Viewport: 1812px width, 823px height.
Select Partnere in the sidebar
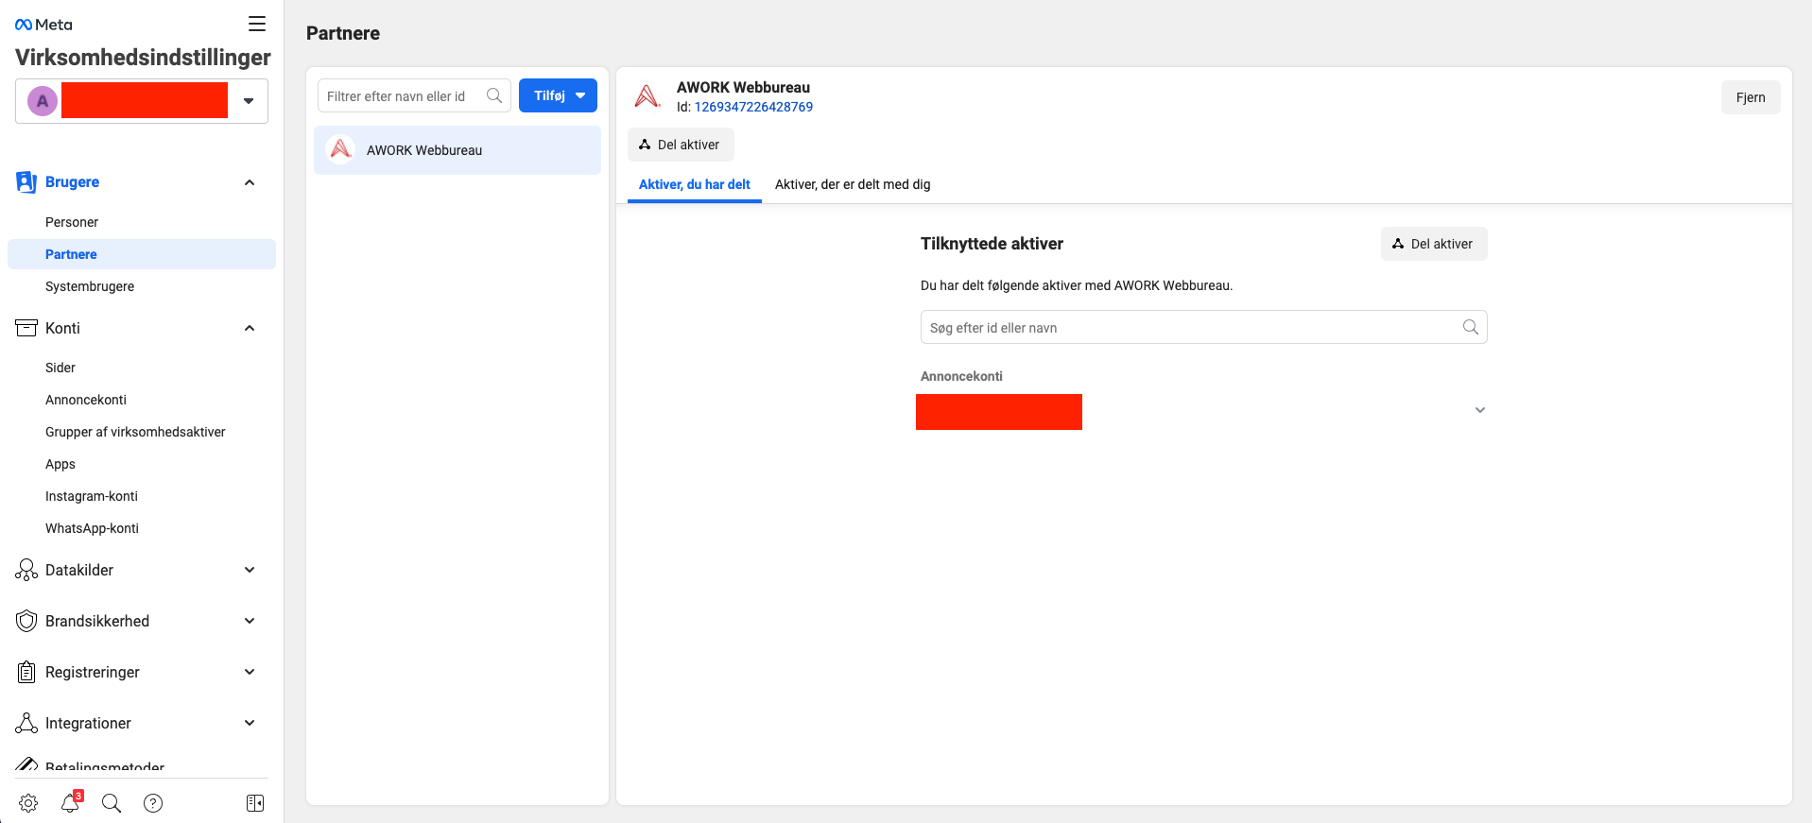tap(142, 254)
